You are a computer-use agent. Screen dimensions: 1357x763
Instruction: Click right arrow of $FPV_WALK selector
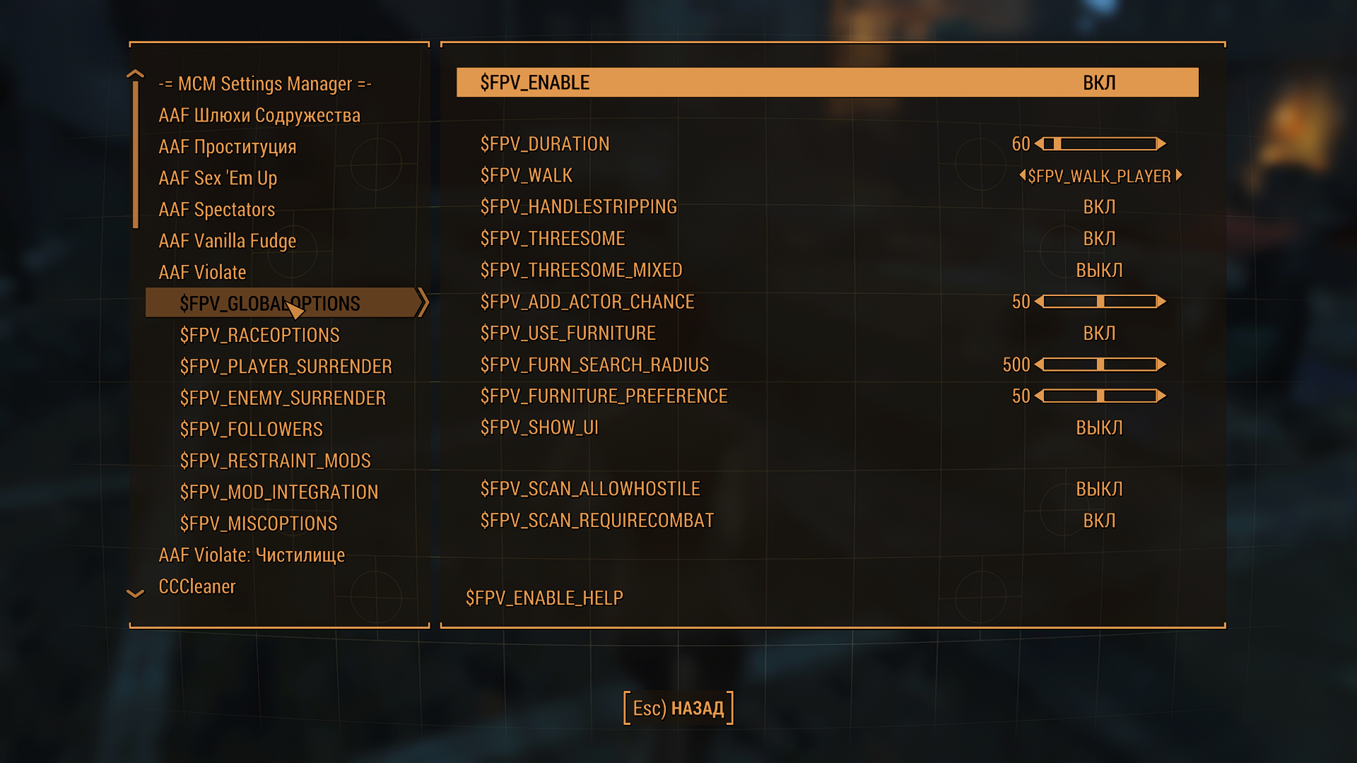click(x=1179, y=175)
